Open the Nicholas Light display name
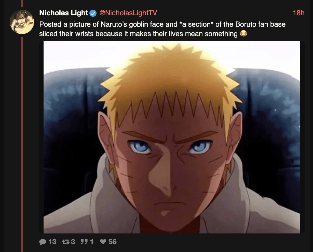 pyautogui.click(x=64, y=13)
